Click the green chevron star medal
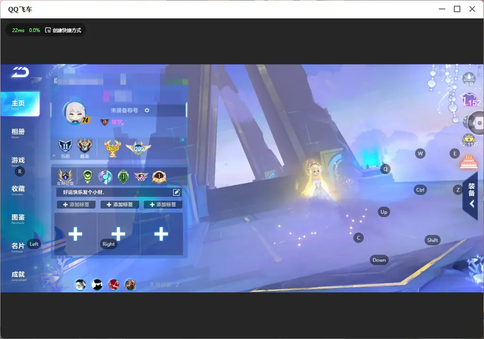 (x=88, y=177)
